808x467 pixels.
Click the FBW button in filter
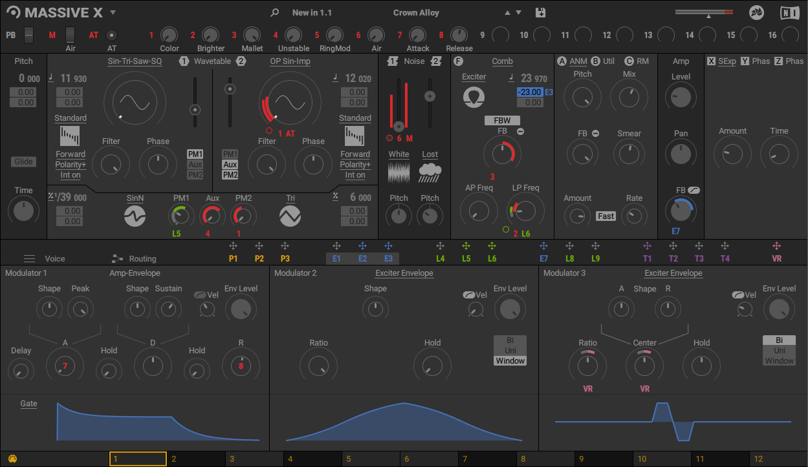[x=502, y=121]
